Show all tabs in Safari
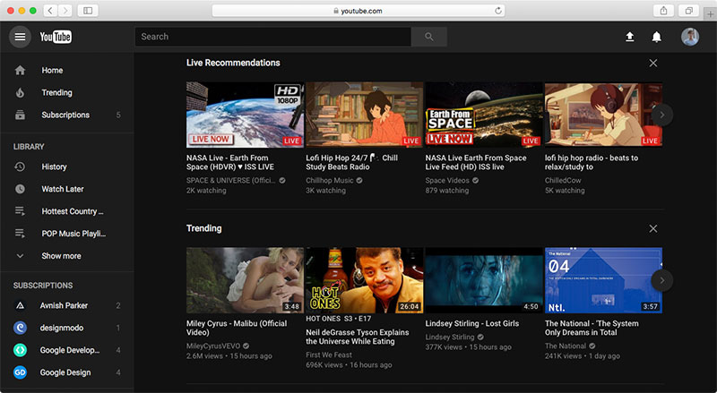Screen dimensions: 717x393 [x=688, y=11]
